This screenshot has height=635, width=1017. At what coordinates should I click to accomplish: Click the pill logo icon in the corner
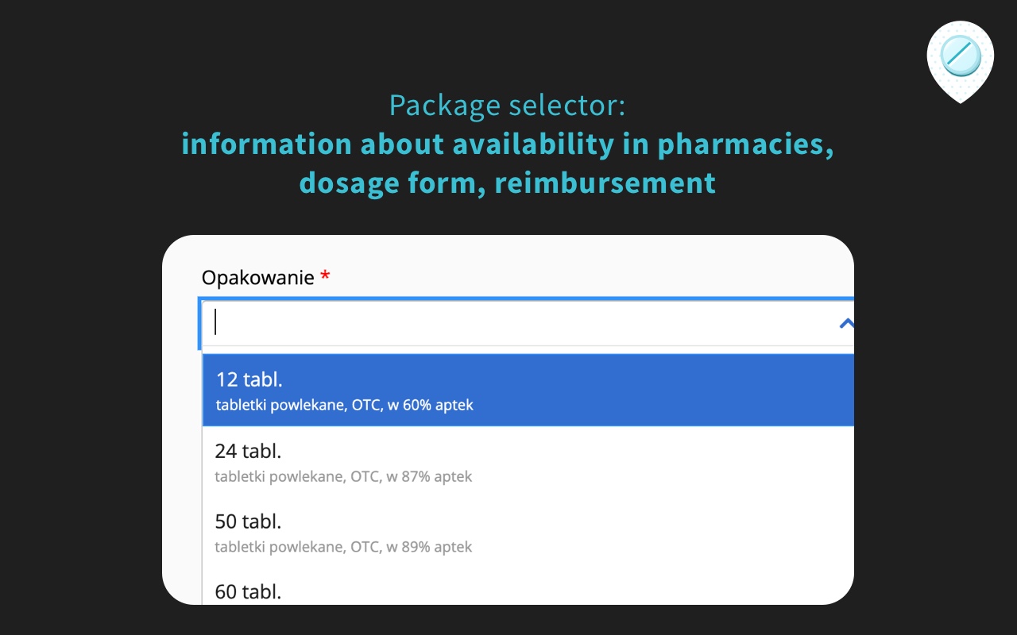(x=960, y=57)
